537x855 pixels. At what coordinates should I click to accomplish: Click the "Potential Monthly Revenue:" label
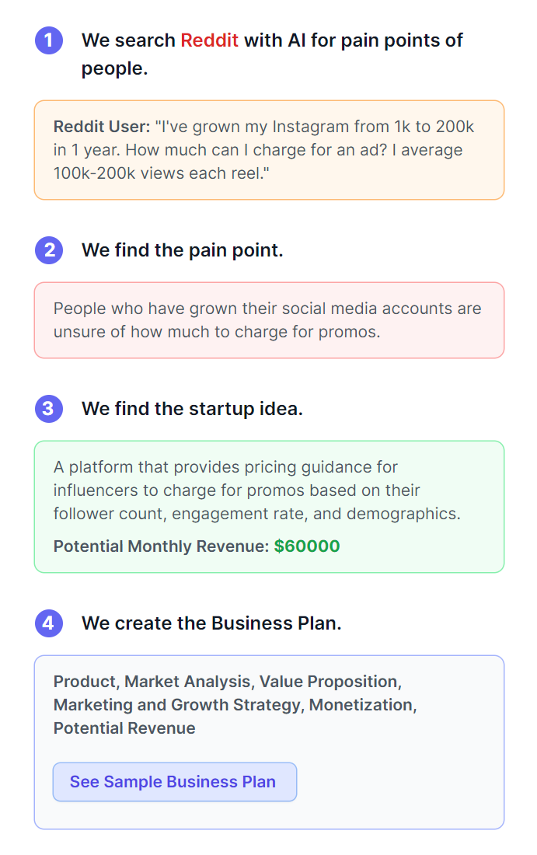(x=161, y=546)
